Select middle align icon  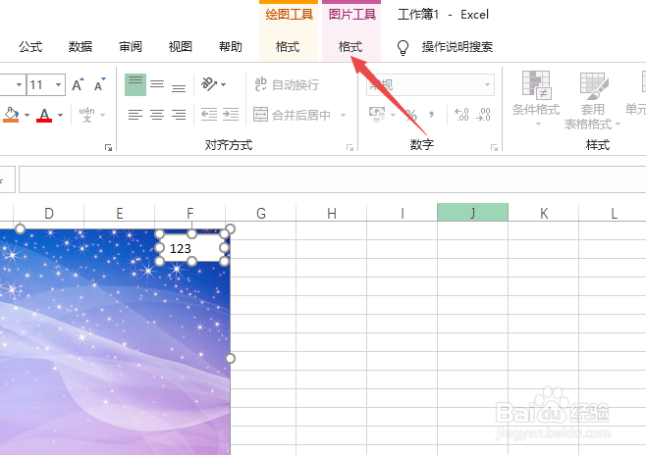click(157, 84)
